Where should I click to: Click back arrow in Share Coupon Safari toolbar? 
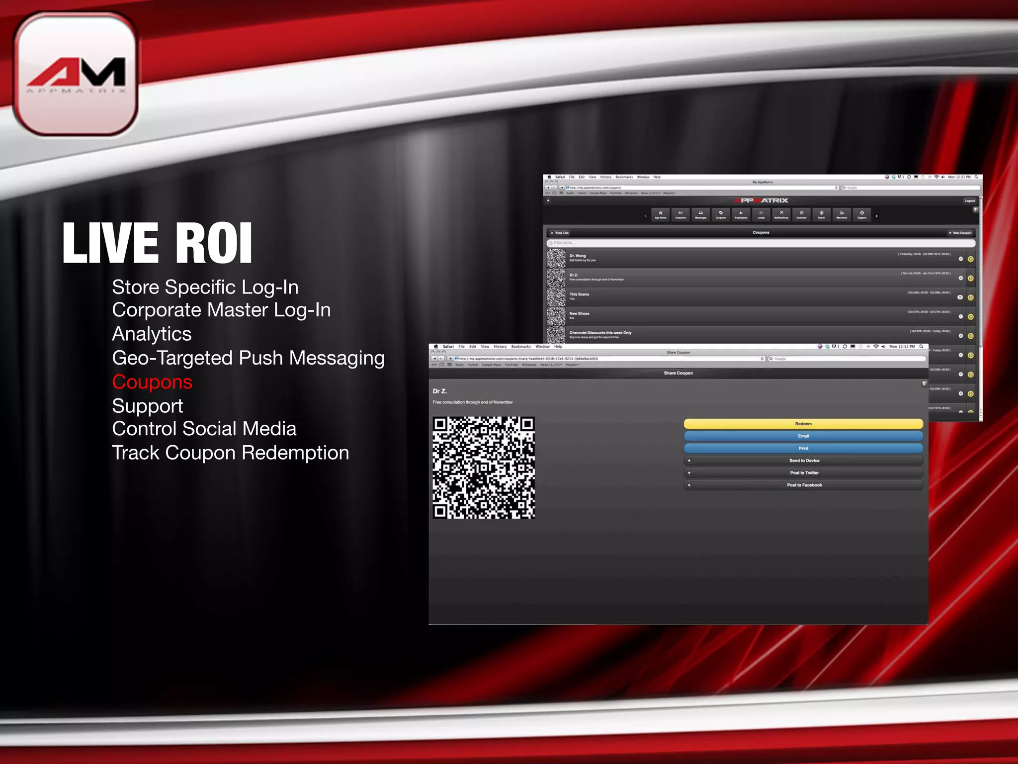point(434,359)
